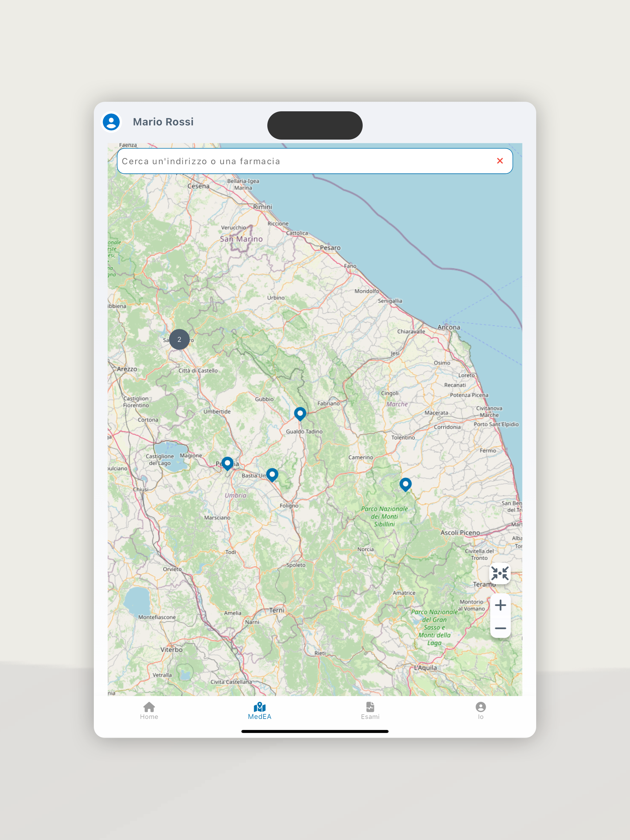Click the Città di Castello map label
Image resolution: width=630 pixels, height=840 pixels.
pyautogui.click(x=198, y=370)
